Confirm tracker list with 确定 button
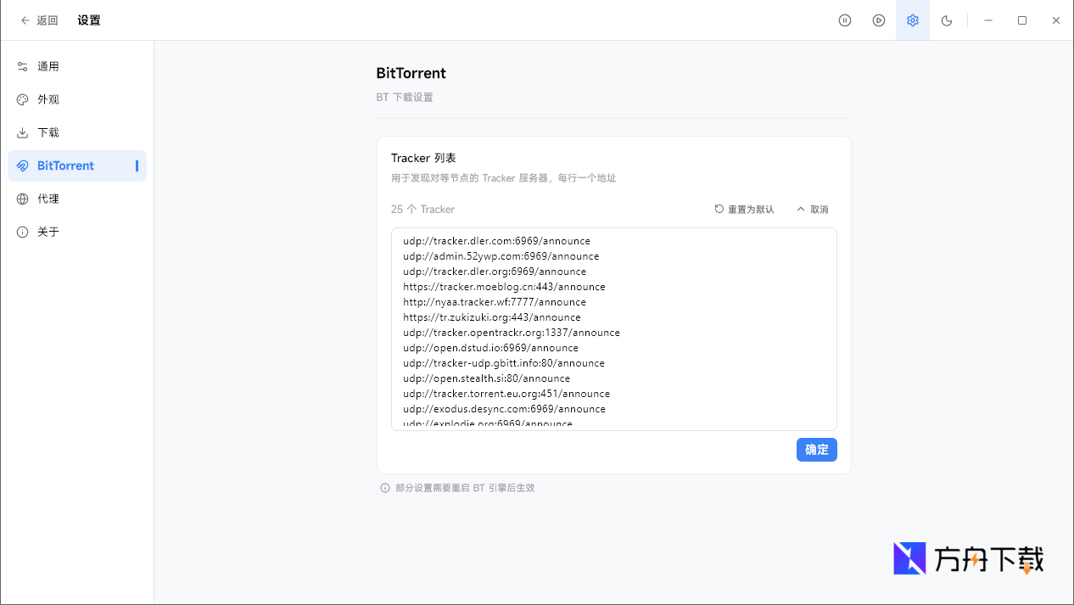Screen dimensions: 1074x605 816,450
